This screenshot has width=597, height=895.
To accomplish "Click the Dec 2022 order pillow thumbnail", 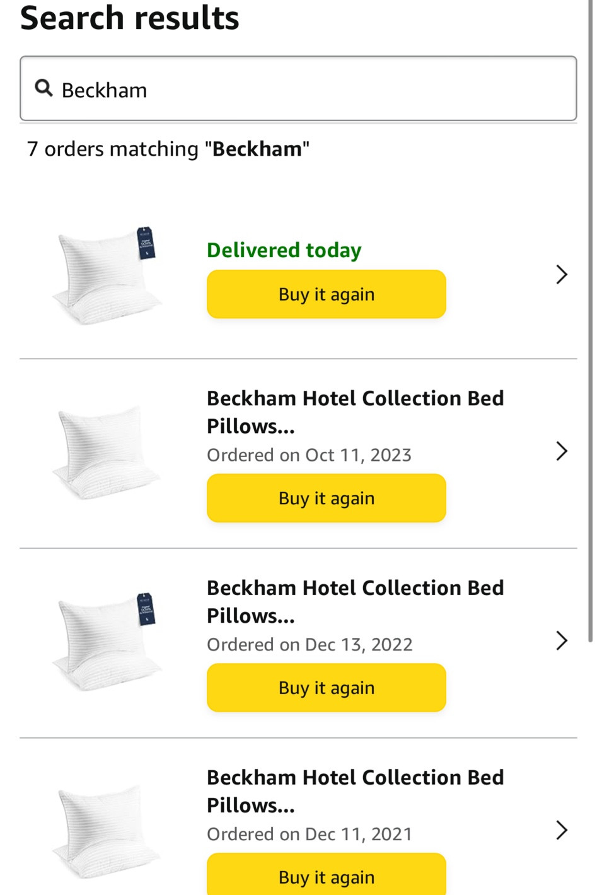I will coord(106,640).
